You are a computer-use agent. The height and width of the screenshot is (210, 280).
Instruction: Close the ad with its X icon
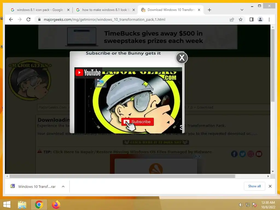[x=200, y=156]
